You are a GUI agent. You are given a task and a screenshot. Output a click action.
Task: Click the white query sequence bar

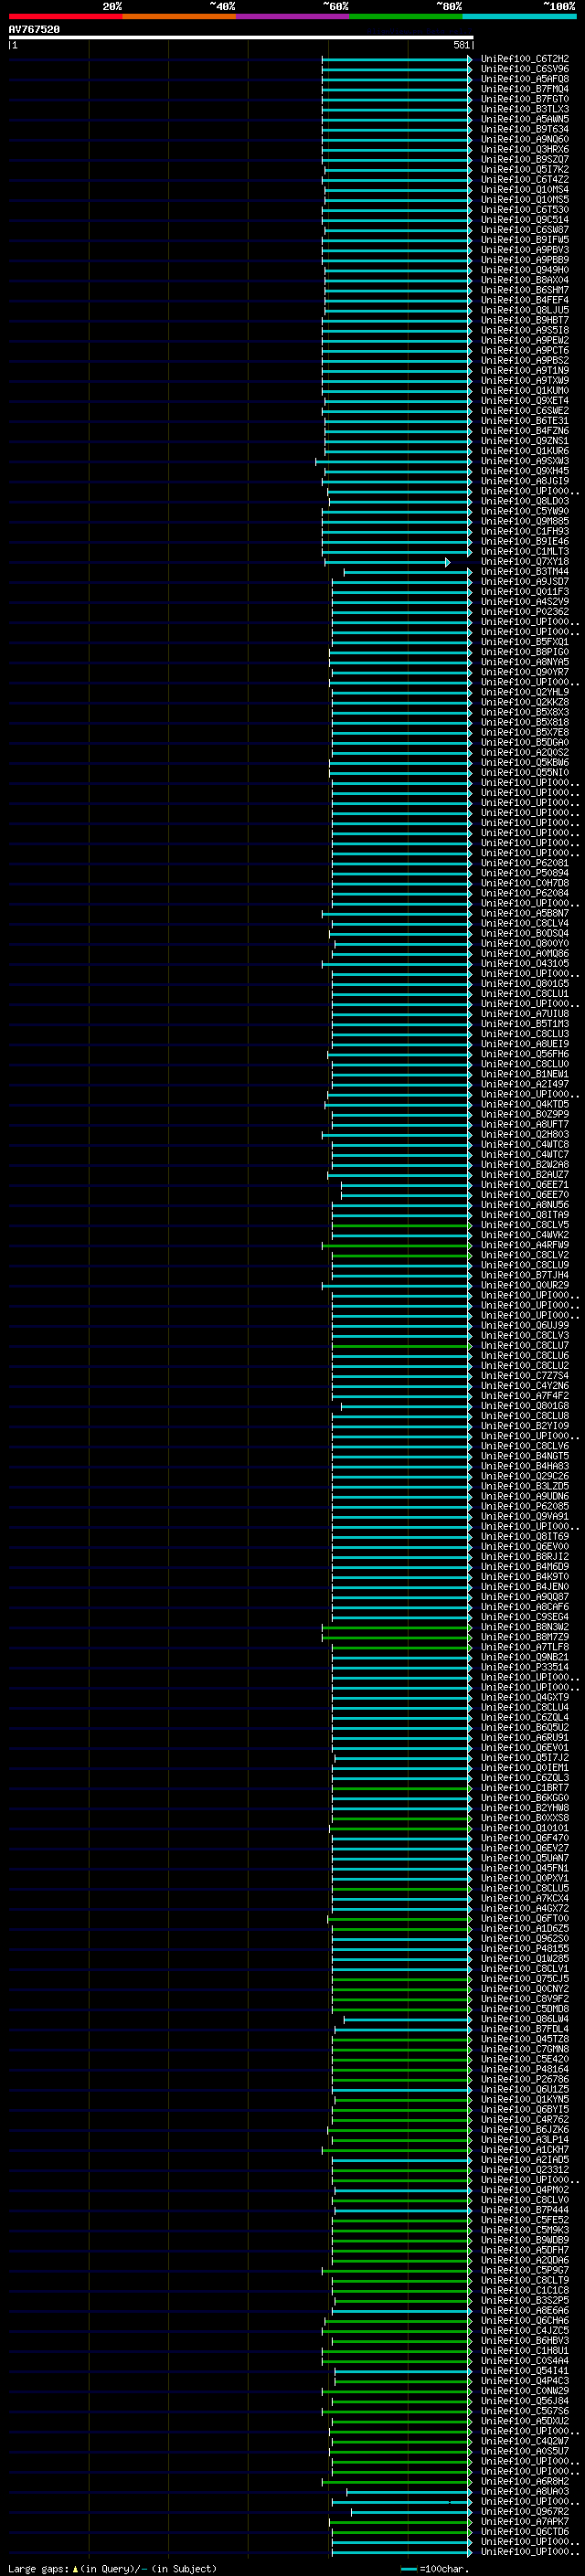(x=240, y=37)
